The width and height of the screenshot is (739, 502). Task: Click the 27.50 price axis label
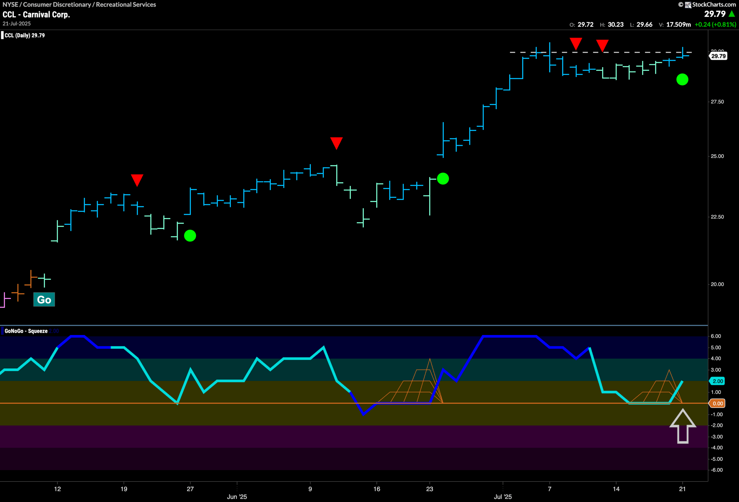(717, 101)
